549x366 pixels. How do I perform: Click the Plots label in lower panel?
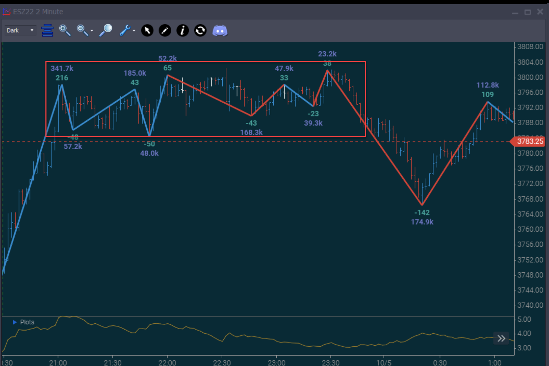click(27, 322)
